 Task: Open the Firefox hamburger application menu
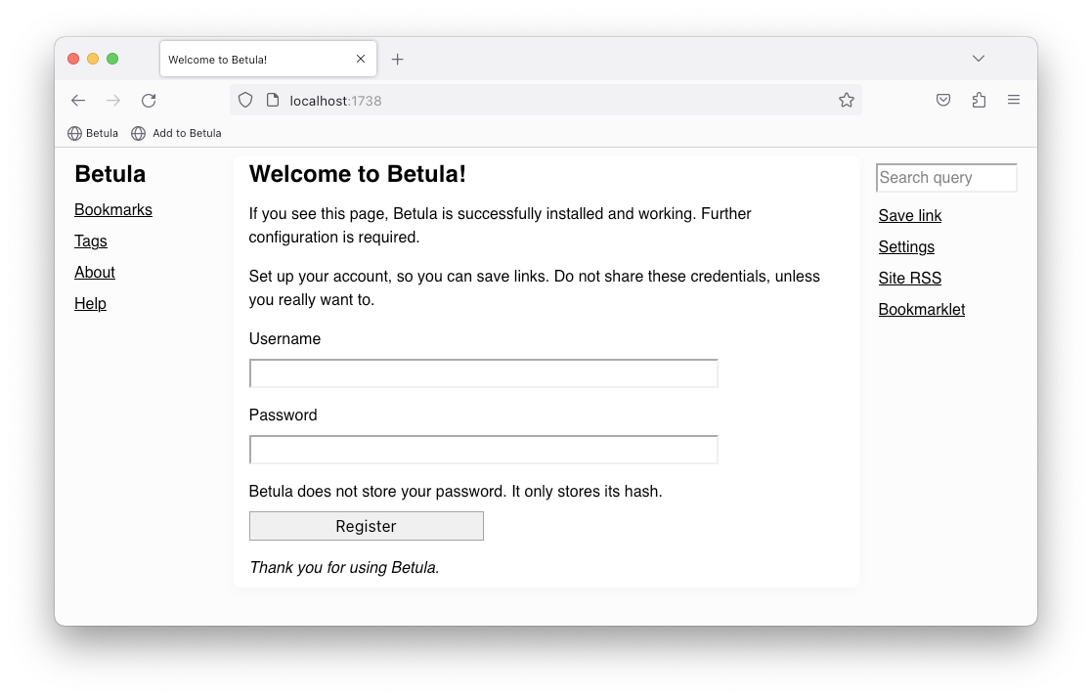(1014, 101)
